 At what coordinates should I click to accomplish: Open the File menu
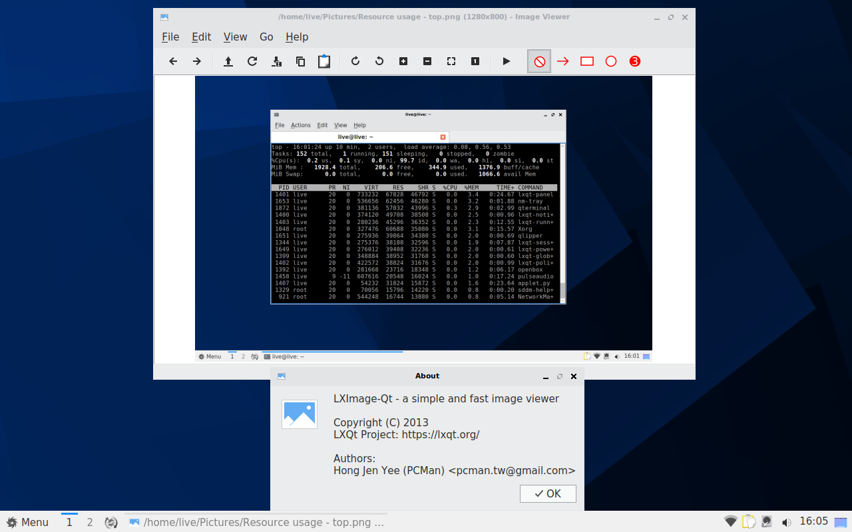[x=170, y=37]
